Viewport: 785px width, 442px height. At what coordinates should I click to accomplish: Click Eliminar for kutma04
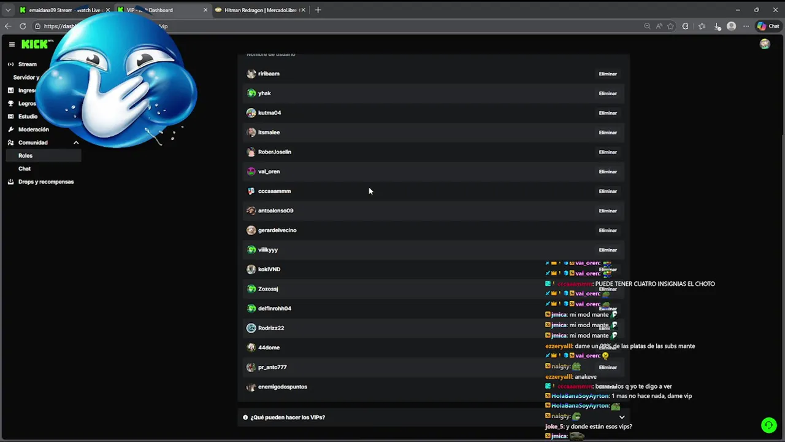coord(608,113)
